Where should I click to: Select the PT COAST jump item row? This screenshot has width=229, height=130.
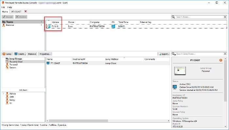click(x=108, y=63)
